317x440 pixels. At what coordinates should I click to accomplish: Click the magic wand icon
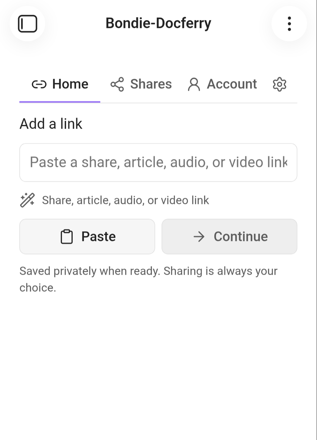click(28, 200)
